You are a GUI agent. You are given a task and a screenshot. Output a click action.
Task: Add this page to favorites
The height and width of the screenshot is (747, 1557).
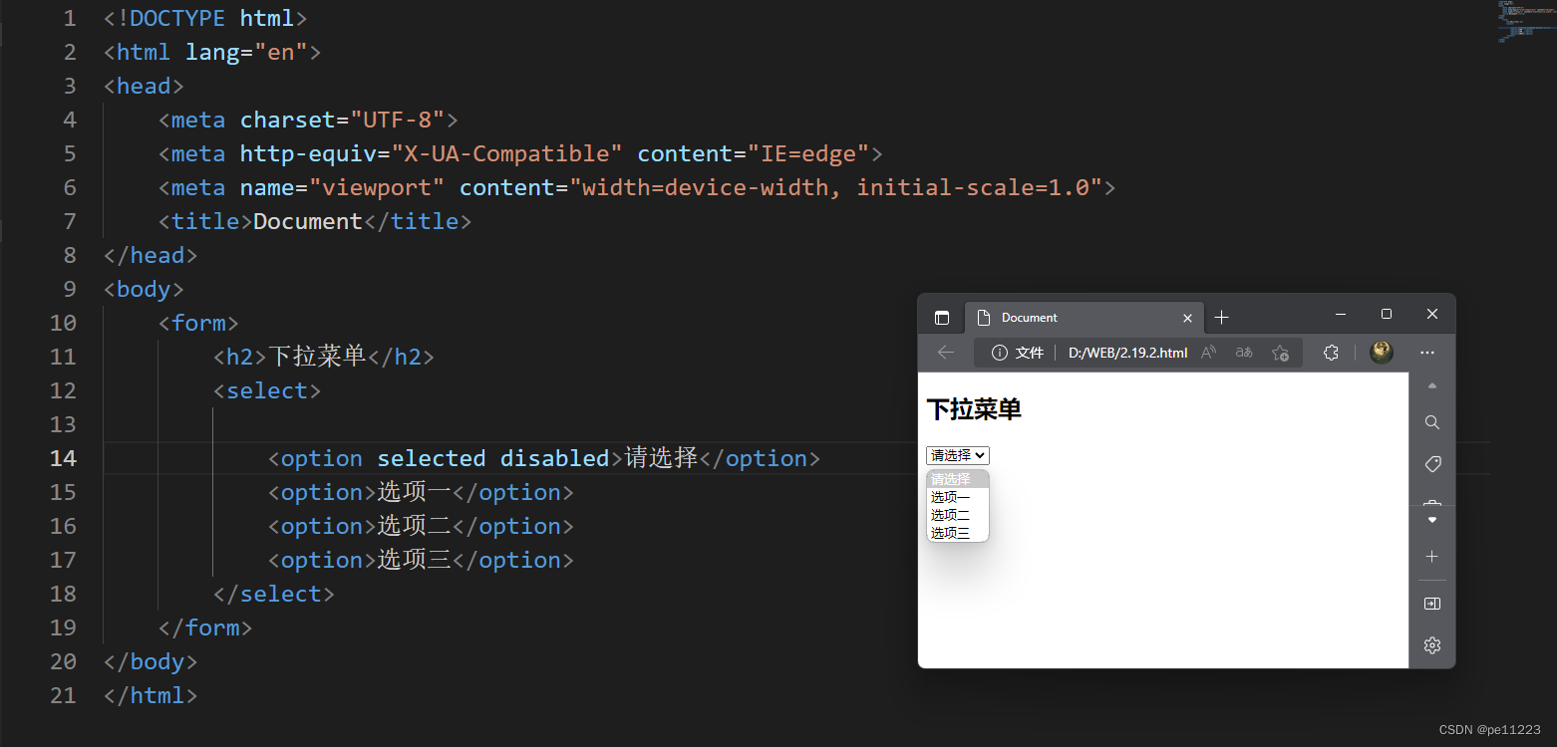tap(1281, 353)
